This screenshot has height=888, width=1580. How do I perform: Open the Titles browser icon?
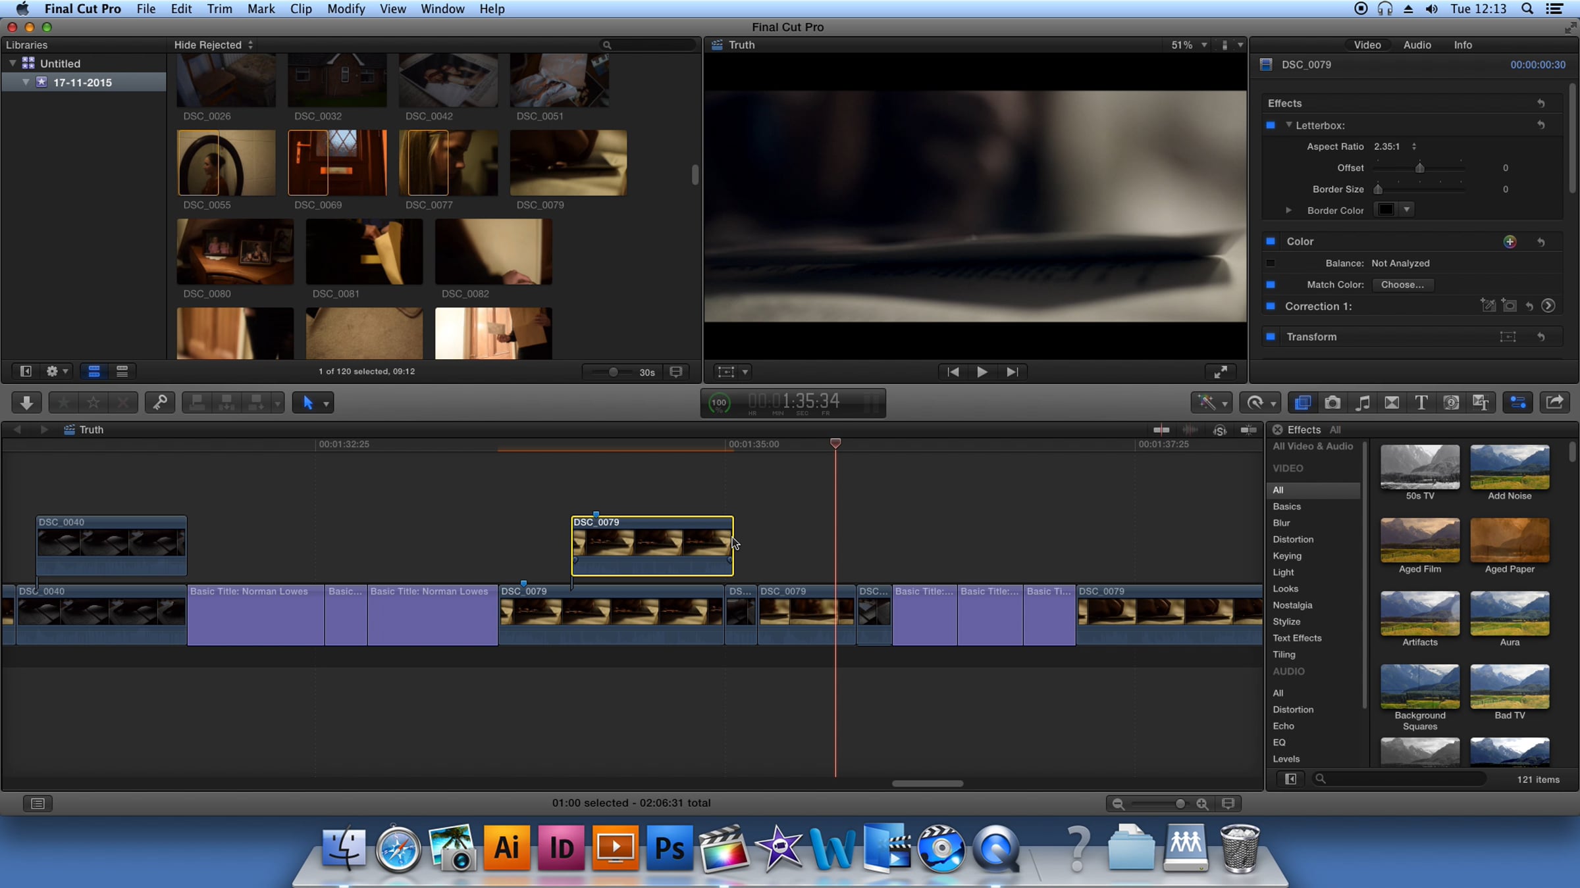[x=1421, y=403]
